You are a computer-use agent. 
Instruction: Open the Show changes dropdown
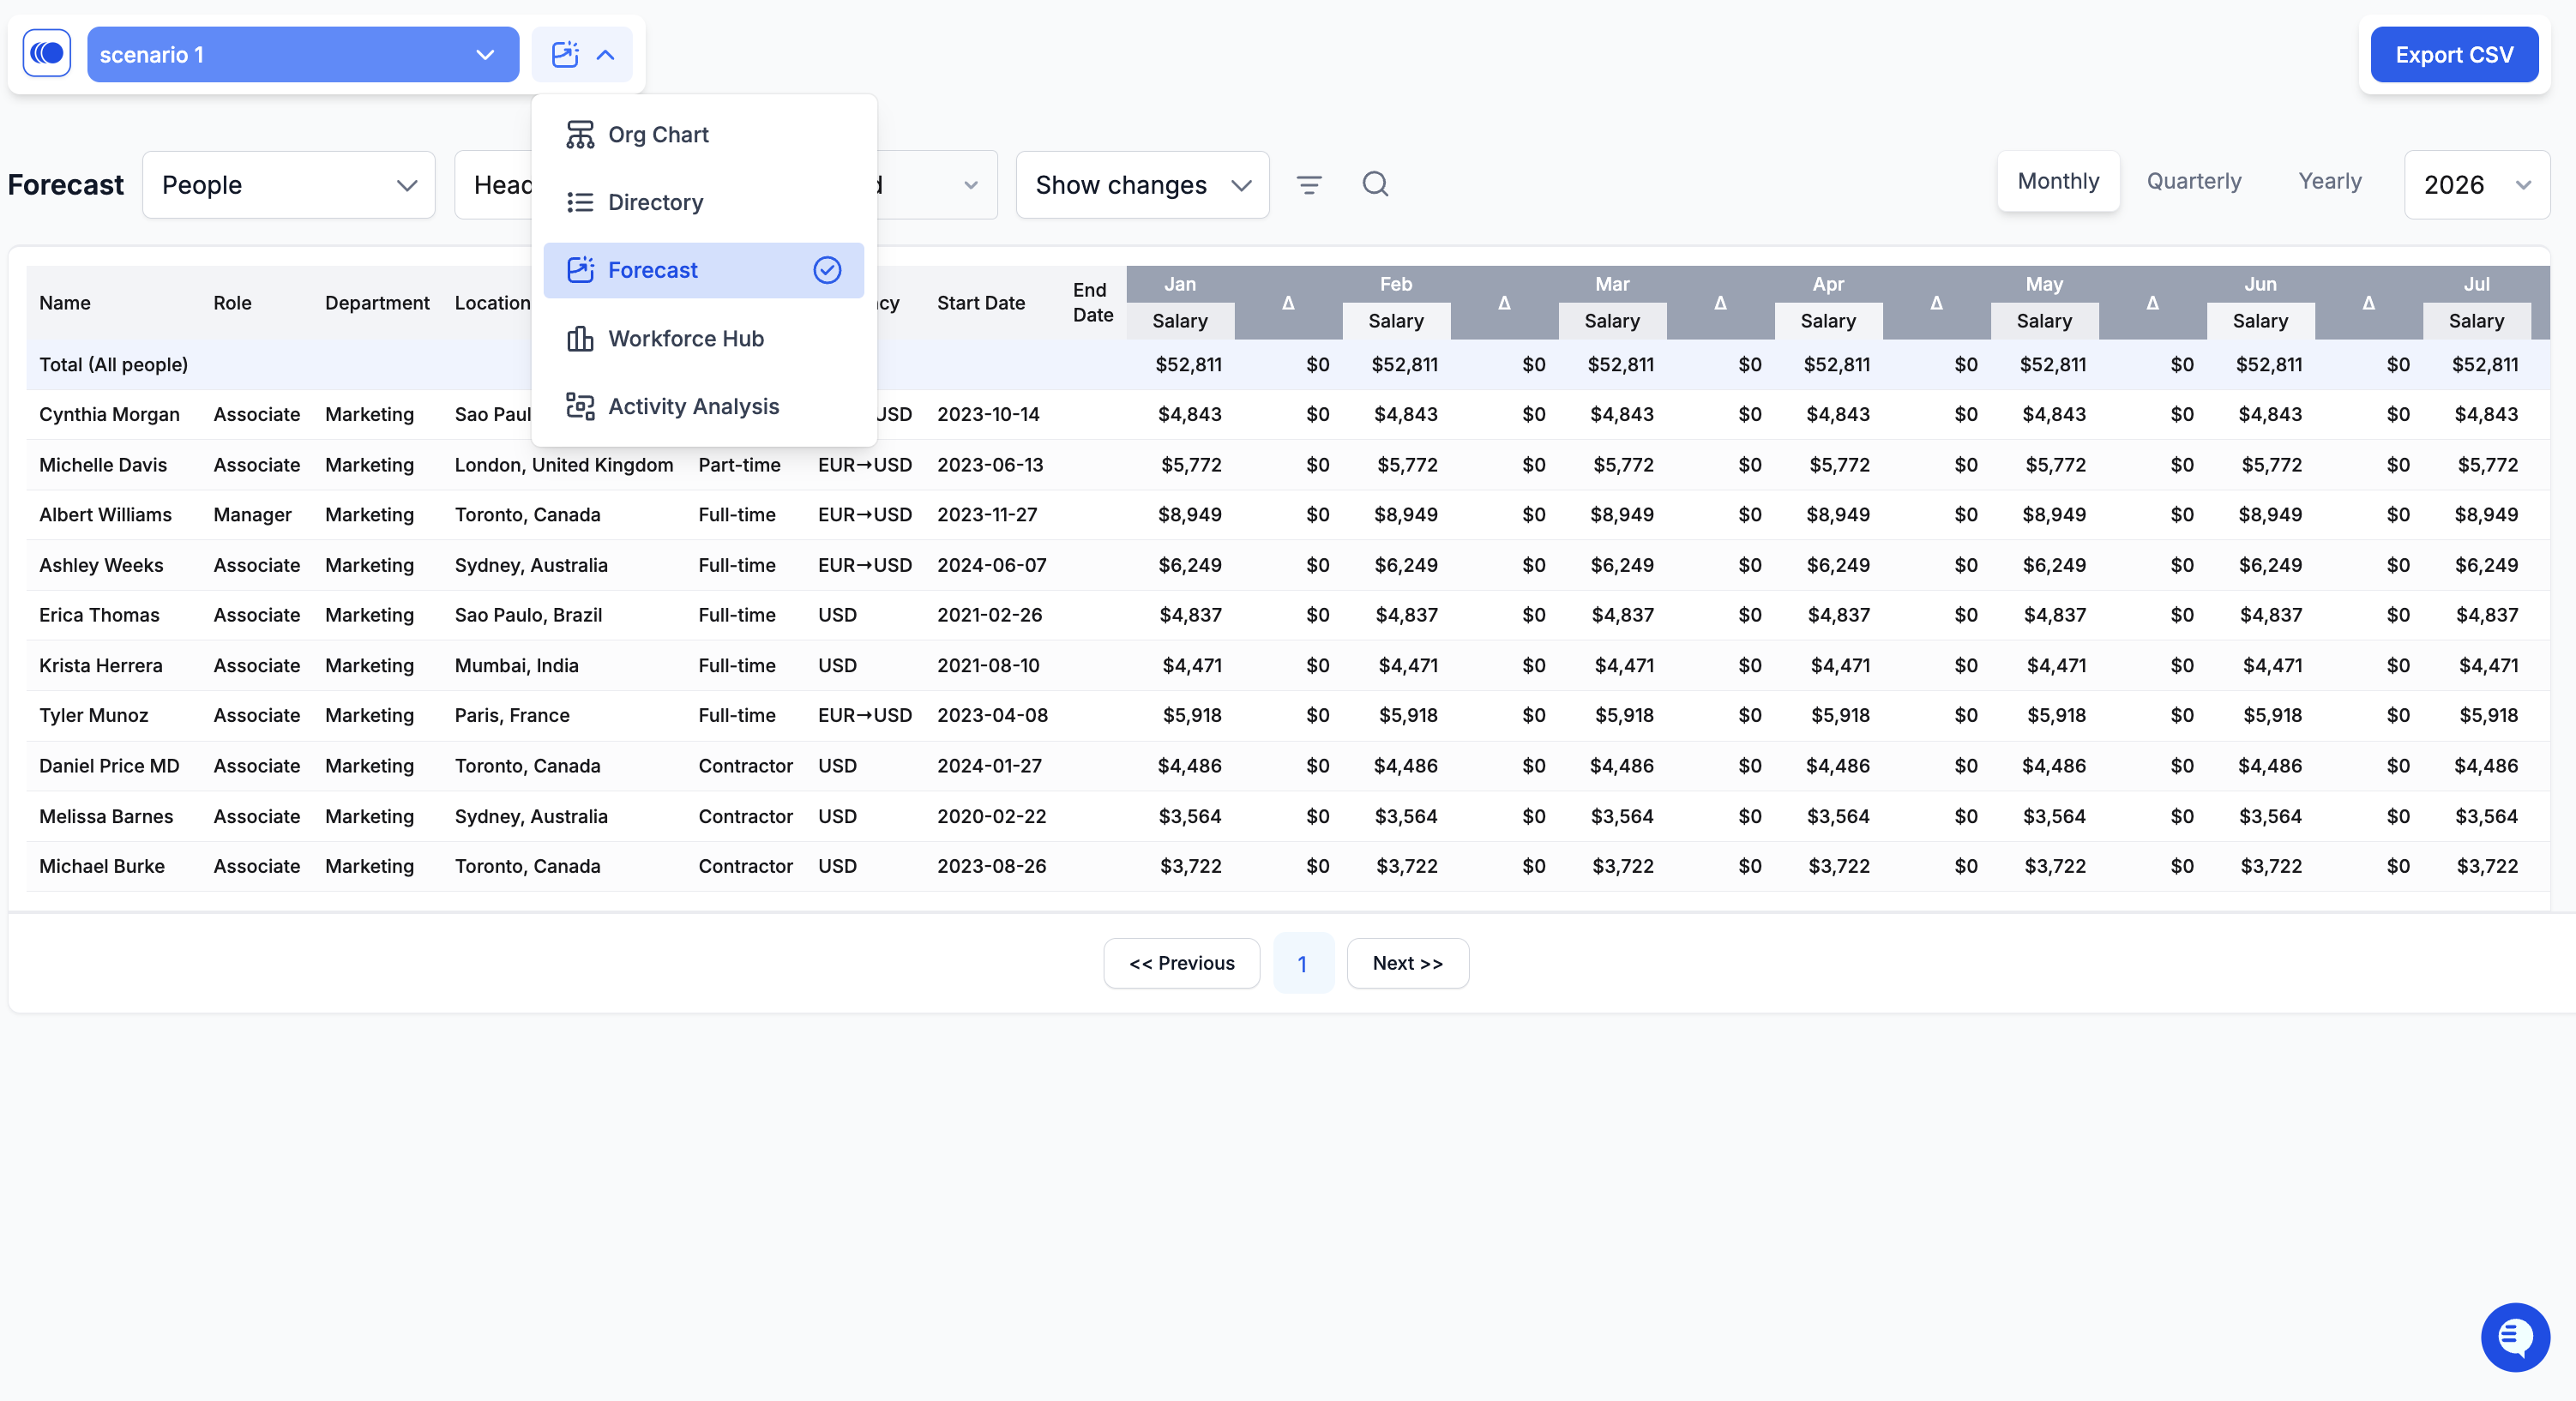coord(1142,185)
